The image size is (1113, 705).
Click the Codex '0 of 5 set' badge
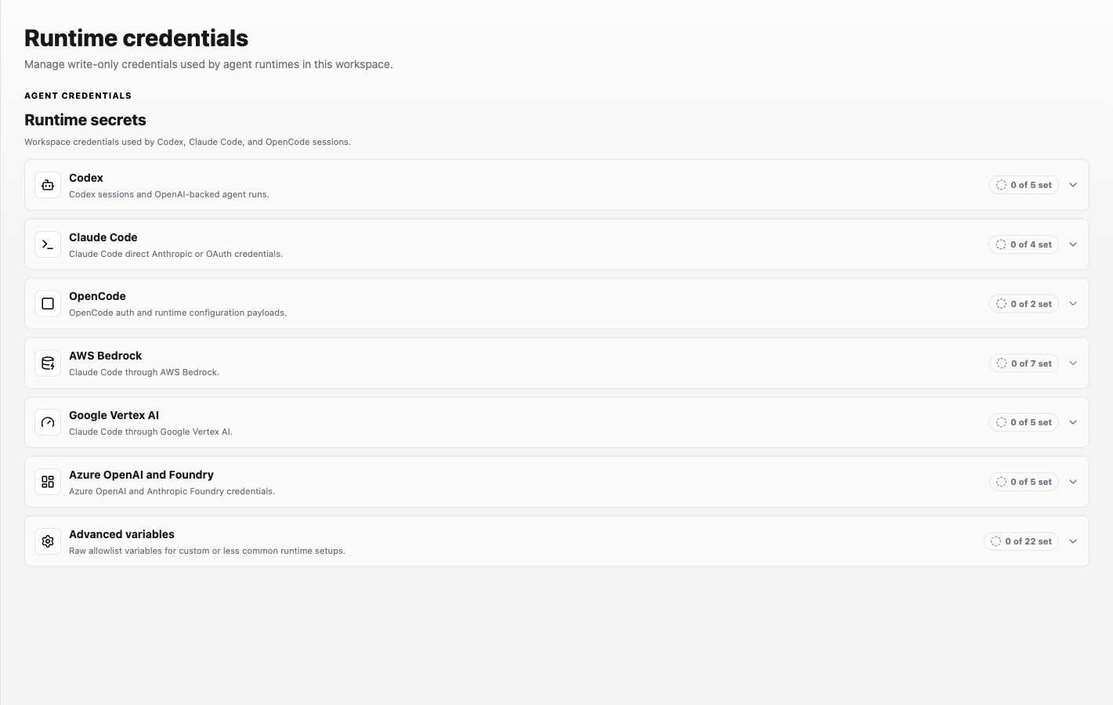(x=1024, y=185)
